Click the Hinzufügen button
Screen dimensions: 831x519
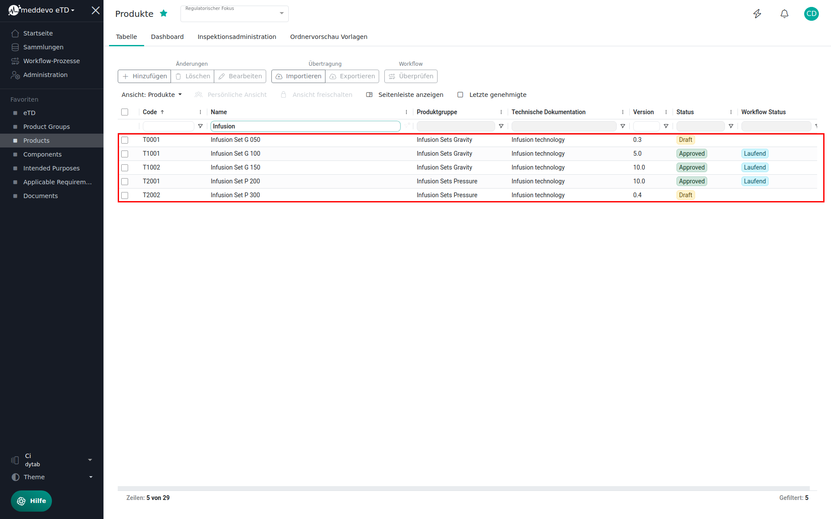[145, 76]
